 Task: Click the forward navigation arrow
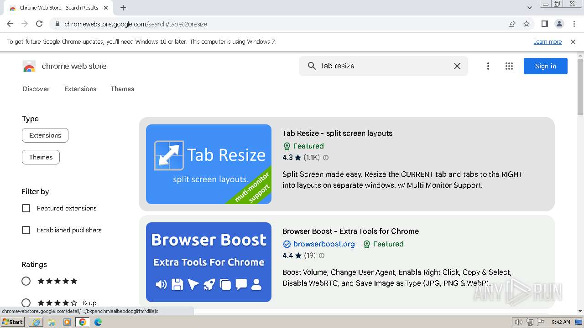pos(25,24)
